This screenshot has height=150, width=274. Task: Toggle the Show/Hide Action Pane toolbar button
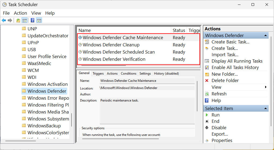pyautogui.click(x=39, y=21)
